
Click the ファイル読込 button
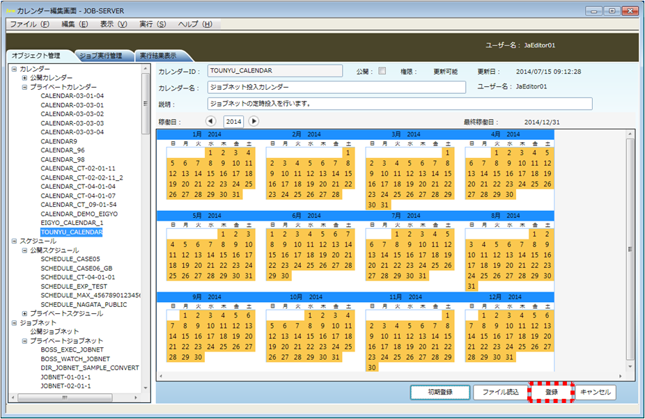coord(501,393)
